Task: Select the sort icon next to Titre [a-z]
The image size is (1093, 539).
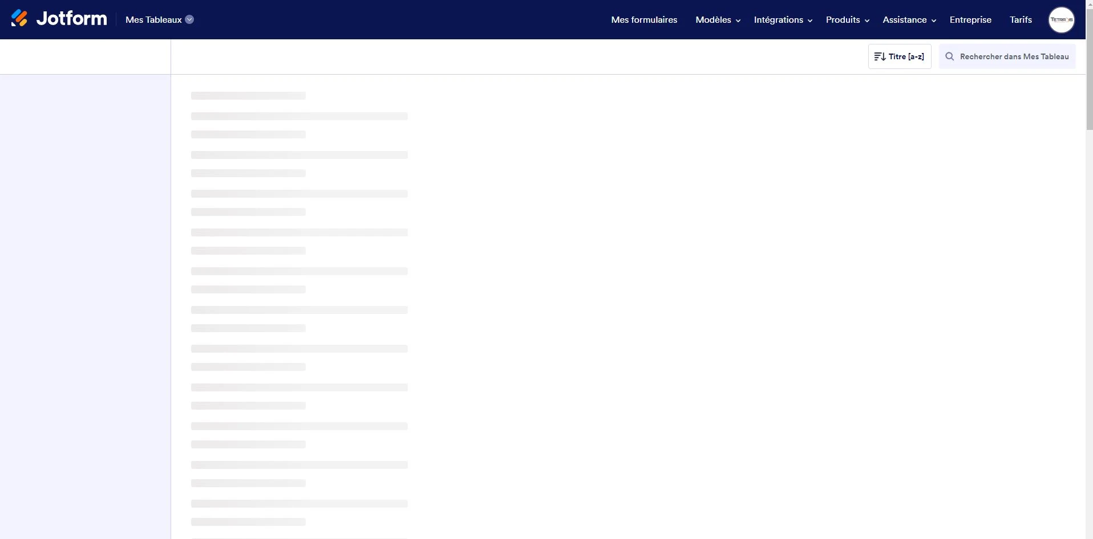Action: [880, 56]
